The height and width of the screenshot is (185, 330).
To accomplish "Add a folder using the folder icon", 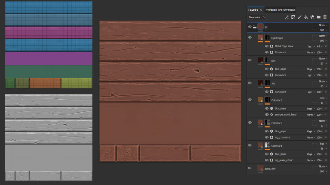I will [x=319, y=17].
